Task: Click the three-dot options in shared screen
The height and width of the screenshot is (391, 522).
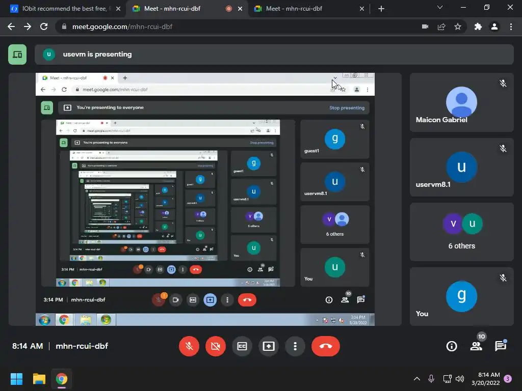Action: (x=227, y=300)
